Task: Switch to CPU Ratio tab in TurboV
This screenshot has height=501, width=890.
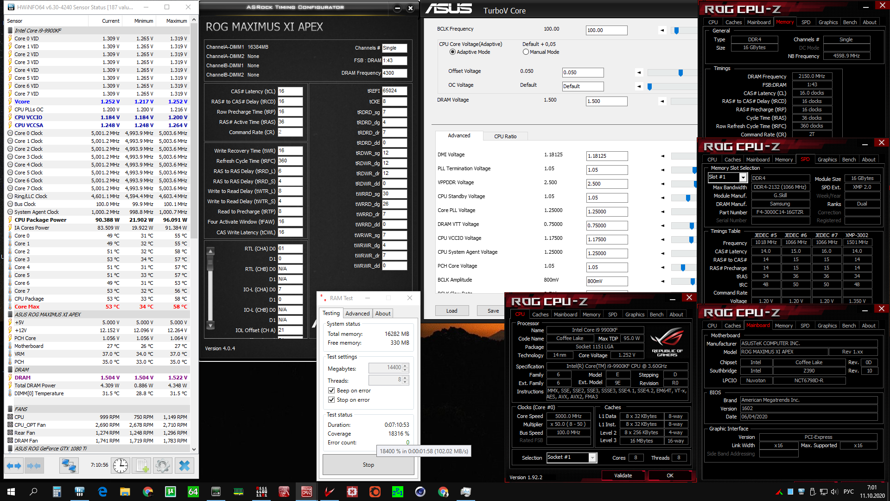Action: [x=505, y=136]
